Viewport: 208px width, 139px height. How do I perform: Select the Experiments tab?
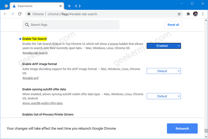(x=37, y=6)
